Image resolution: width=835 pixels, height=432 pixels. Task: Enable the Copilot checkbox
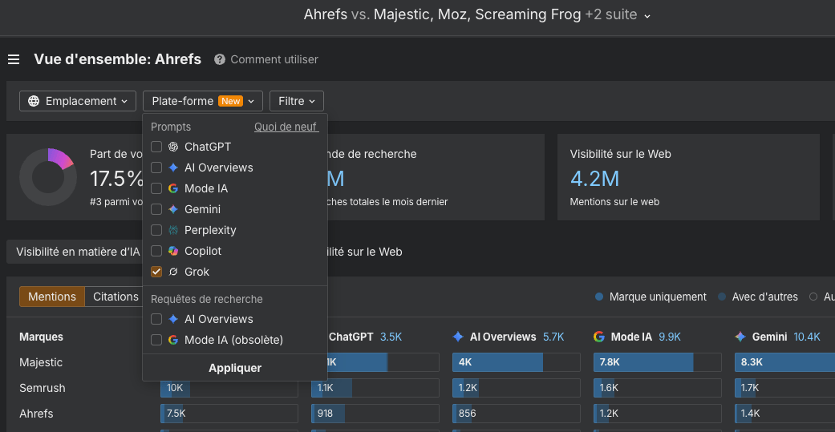click(x=156, y=251)
